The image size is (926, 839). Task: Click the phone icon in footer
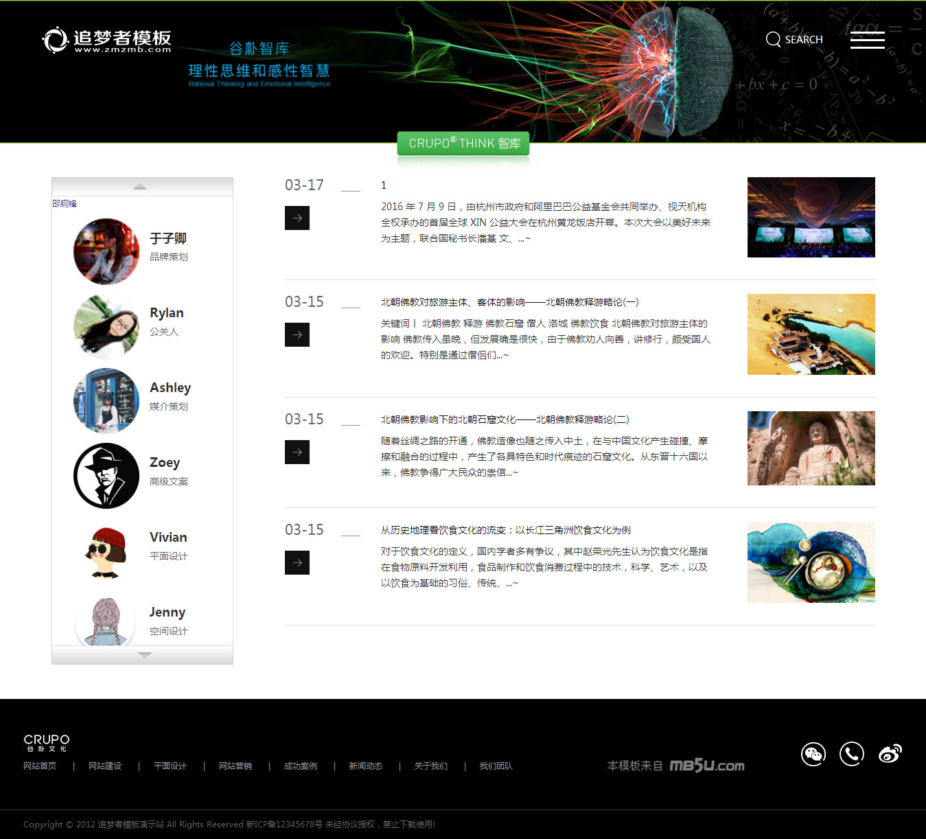pyautogui.click(x=852, y=754)
